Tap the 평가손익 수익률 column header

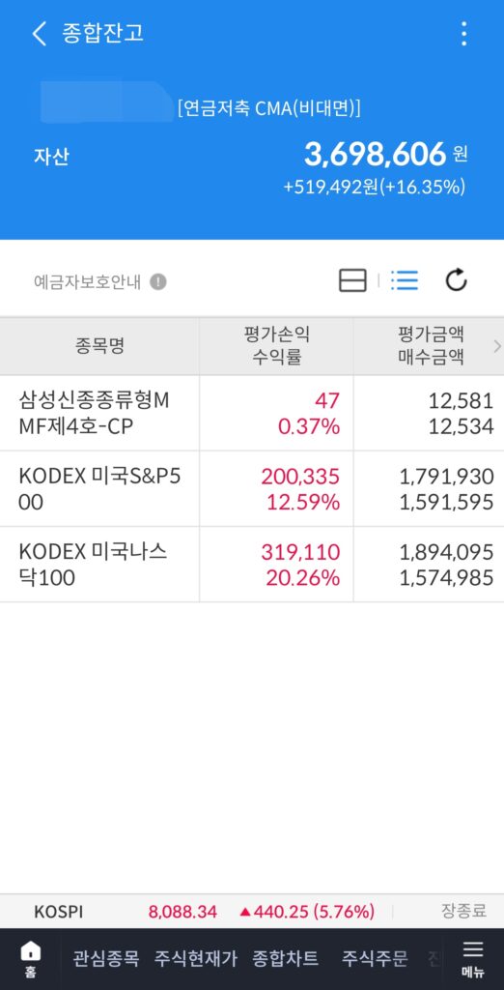pyautogui.click(x=276, y=346)
